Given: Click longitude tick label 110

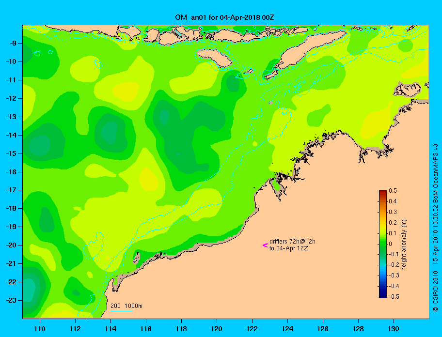Looking at the screenshot, I should pos(40,329).
